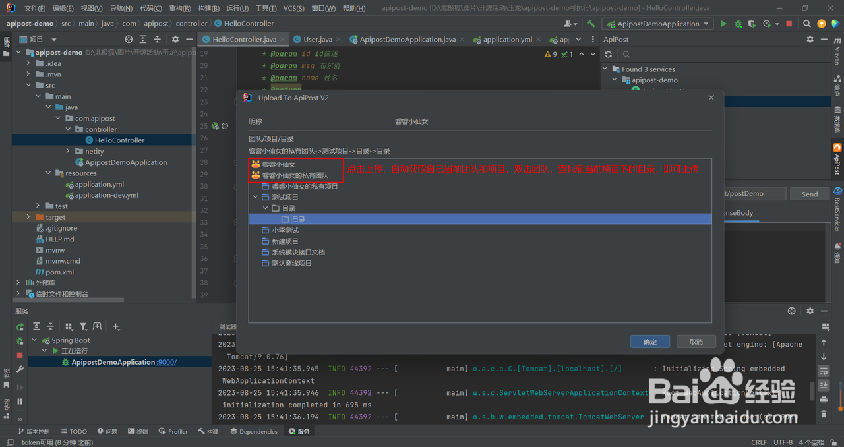Screen dimensions: 844x447
Task: Open the 终端 tool window tab
Action: [x=137, y=432]
